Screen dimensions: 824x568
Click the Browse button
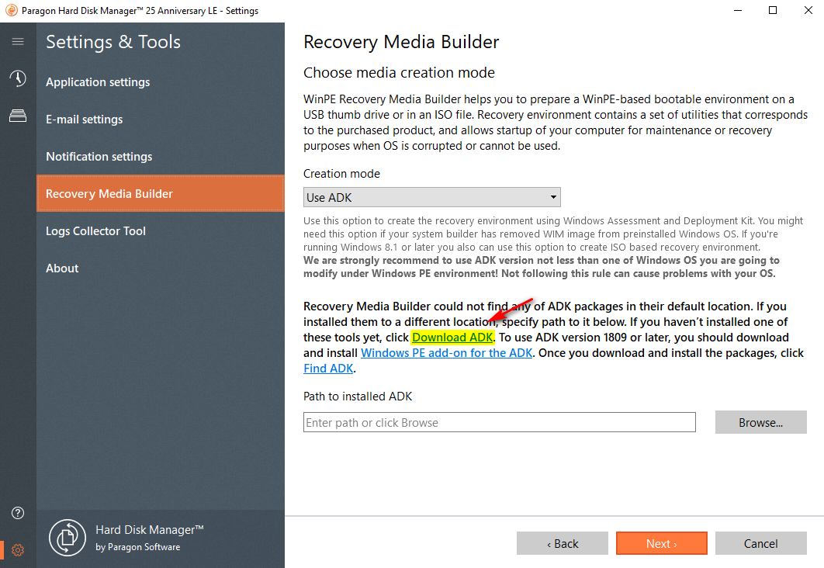760,422
